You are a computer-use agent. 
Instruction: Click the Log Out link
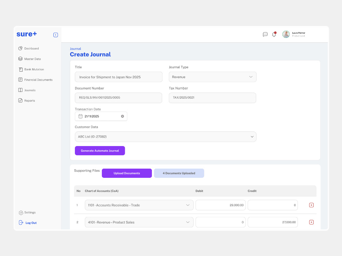pyautogui.click(x=31, y=223)
